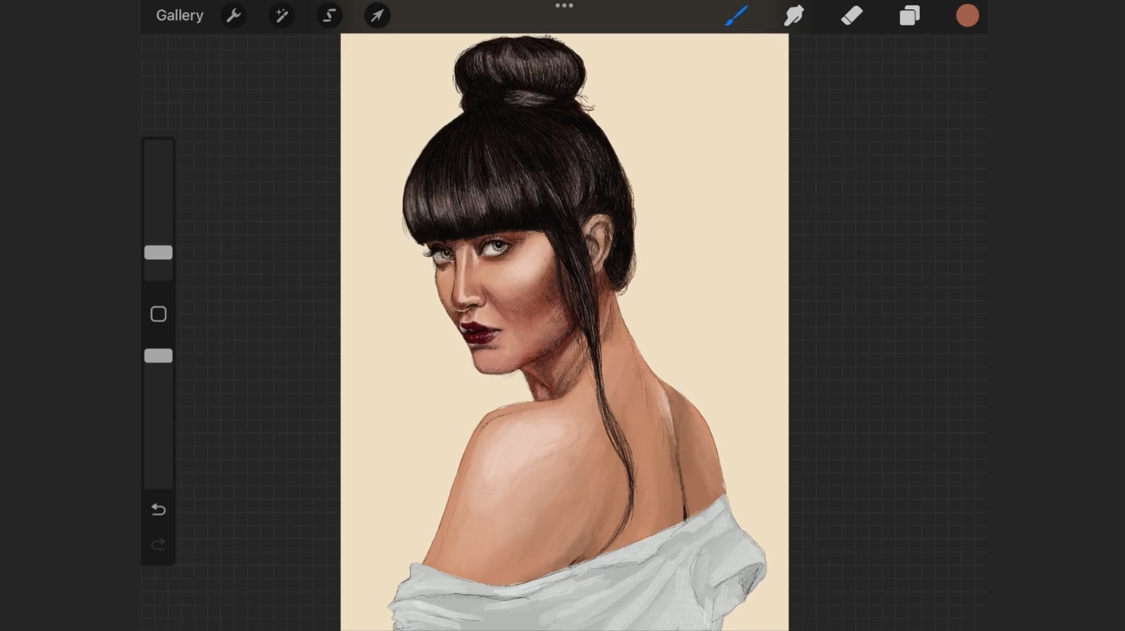This screenshot has height=631, width=1125.
Task: Open the Layers panel
Action: [909, 15]
